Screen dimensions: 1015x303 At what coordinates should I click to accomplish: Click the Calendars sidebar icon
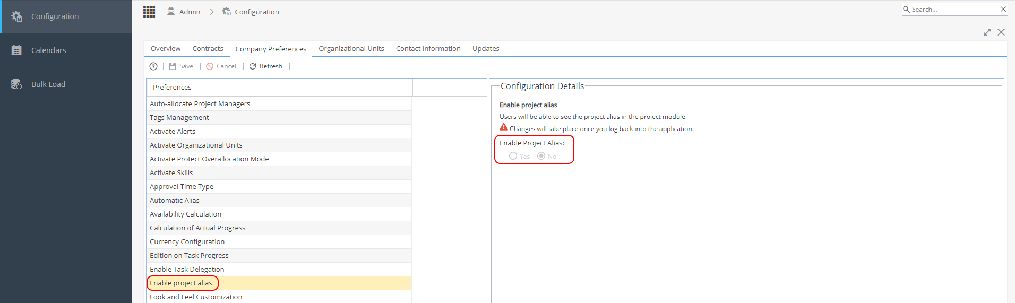(x=17, y=50)
